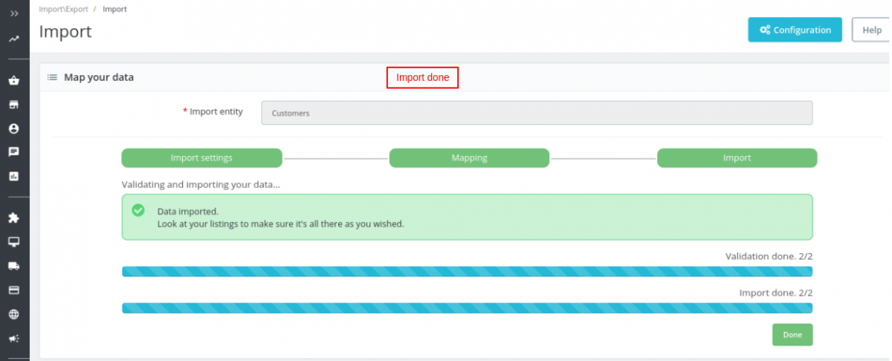This screenshot has width=892, height=361.
Task: Open the Dashboard trending-line icon
Action: point(14,39)
